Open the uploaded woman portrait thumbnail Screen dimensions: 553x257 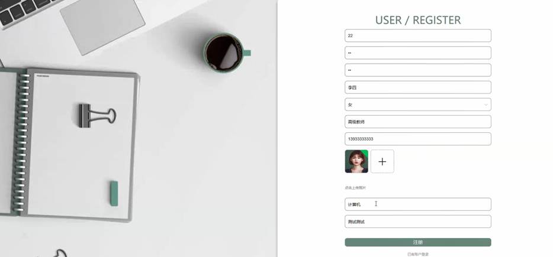[x=356, y=161]
